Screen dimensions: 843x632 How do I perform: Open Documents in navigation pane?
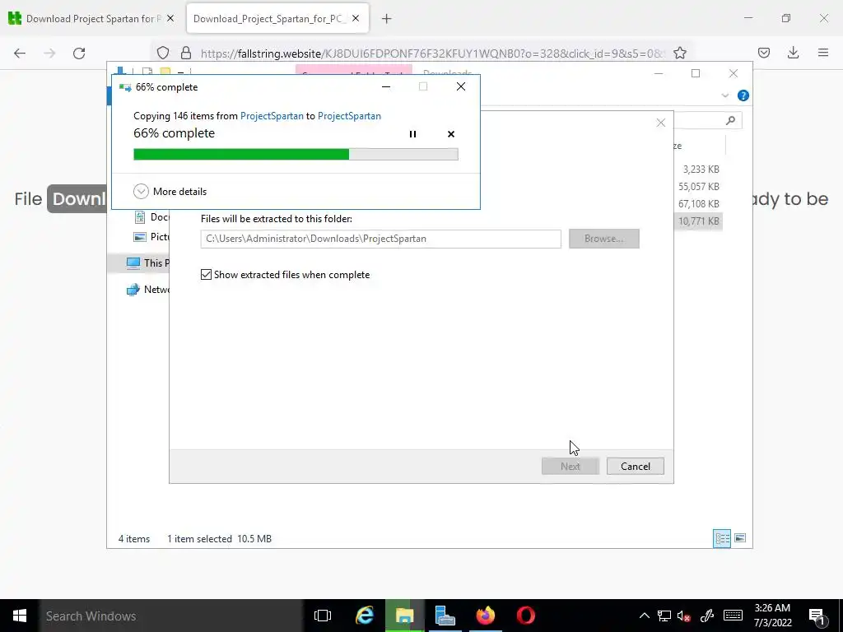[151, 217]
